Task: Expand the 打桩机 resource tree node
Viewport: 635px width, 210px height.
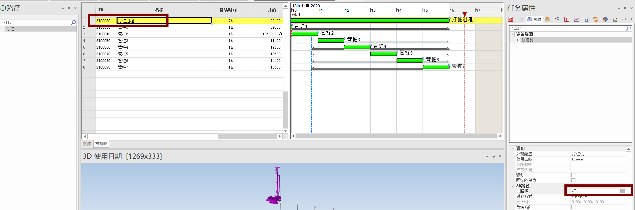Action: 517,40
